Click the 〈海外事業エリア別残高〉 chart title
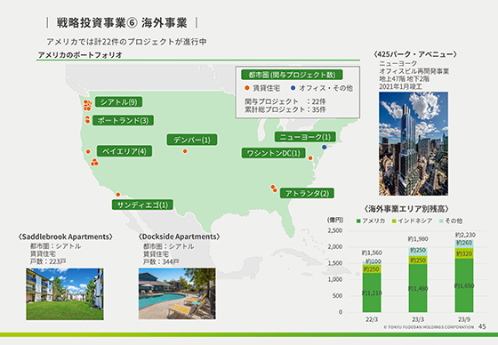 click(x=406, y=209)
